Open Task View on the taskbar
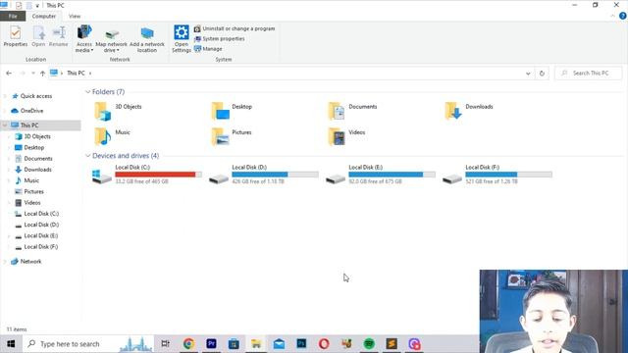This screenshot has height=353, width=628. click(x=165, y=344)
